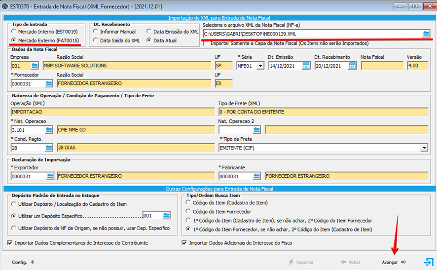Select Utilizar Depósito da NF de Origem
This screenshot has width=437, height=270.
(x=90, y=228)
